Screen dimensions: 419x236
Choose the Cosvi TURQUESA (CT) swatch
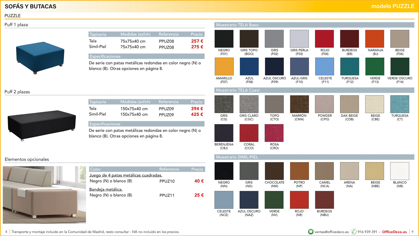[x=400, y=104]
